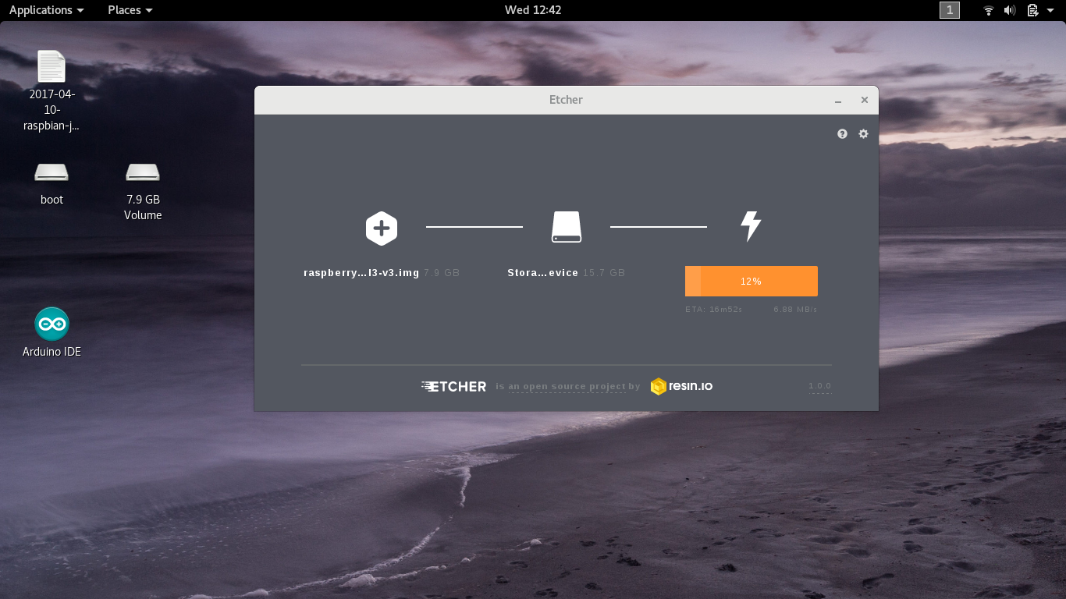This screenshot has height=599, width=1066.
Task: Open the Places menu
Action: (x=124, y=10)
